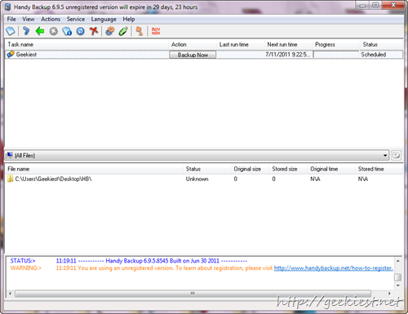Click the Geekiest task icon
The height and width of the screenshot is (314, 408).
coord(11,55)
